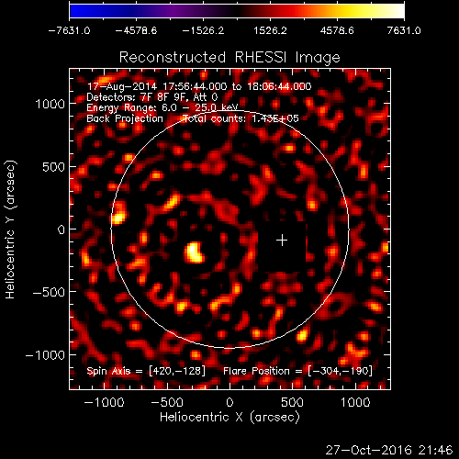Click the Flare Position coordinates text
The height and width of the screenshot is (459, 459).
click(297, 371)
